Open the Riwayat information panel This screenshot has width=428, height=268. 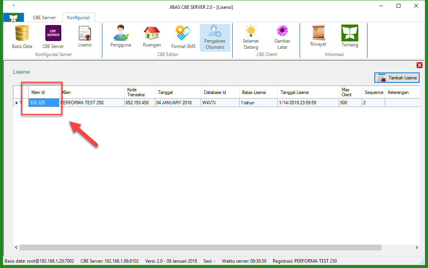click(x=318, y=36)
